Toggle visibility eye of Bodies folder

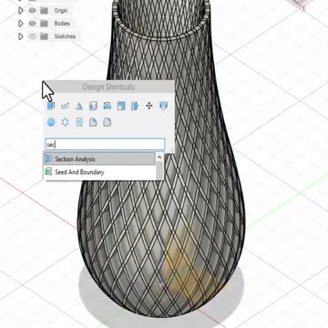(x=33, y=24)
